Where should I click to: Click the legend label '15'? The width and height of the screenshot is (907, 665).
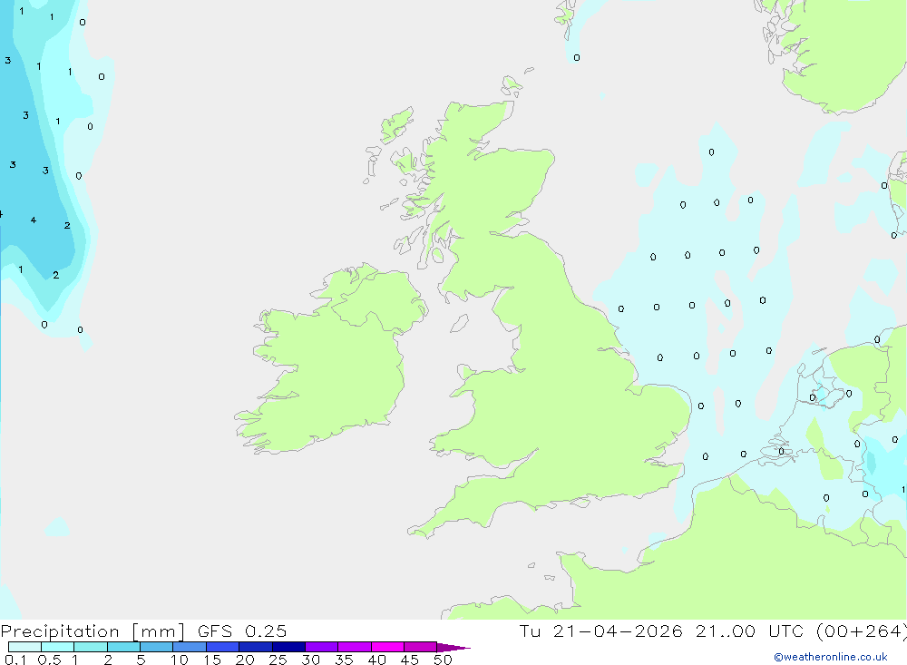[212, 660]
